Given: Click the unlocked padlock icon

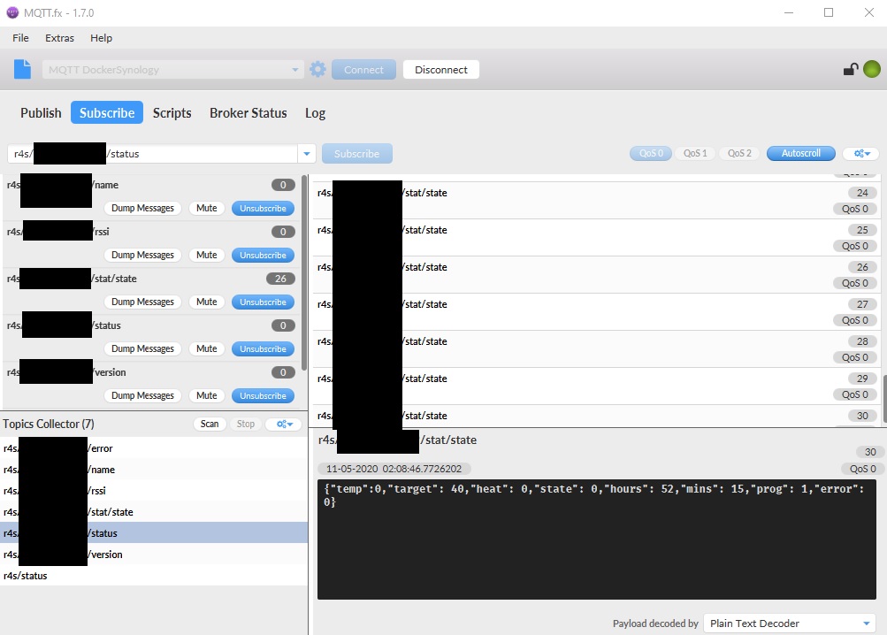Looking at the screenshot, I should click(851, 70).
